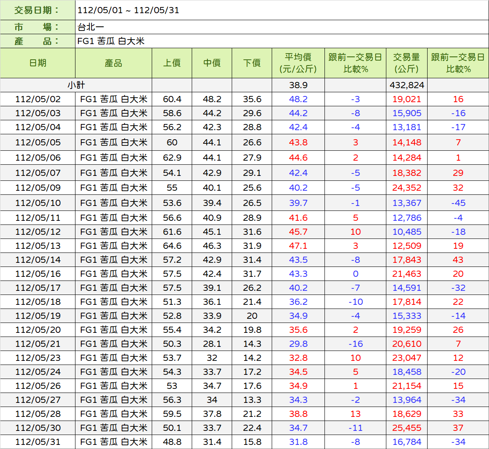Image resolution: width=489 pixels, height=449 pixels.
Task: Click the subtotal trading volume 432,824
Action: [x=407, y=85]
